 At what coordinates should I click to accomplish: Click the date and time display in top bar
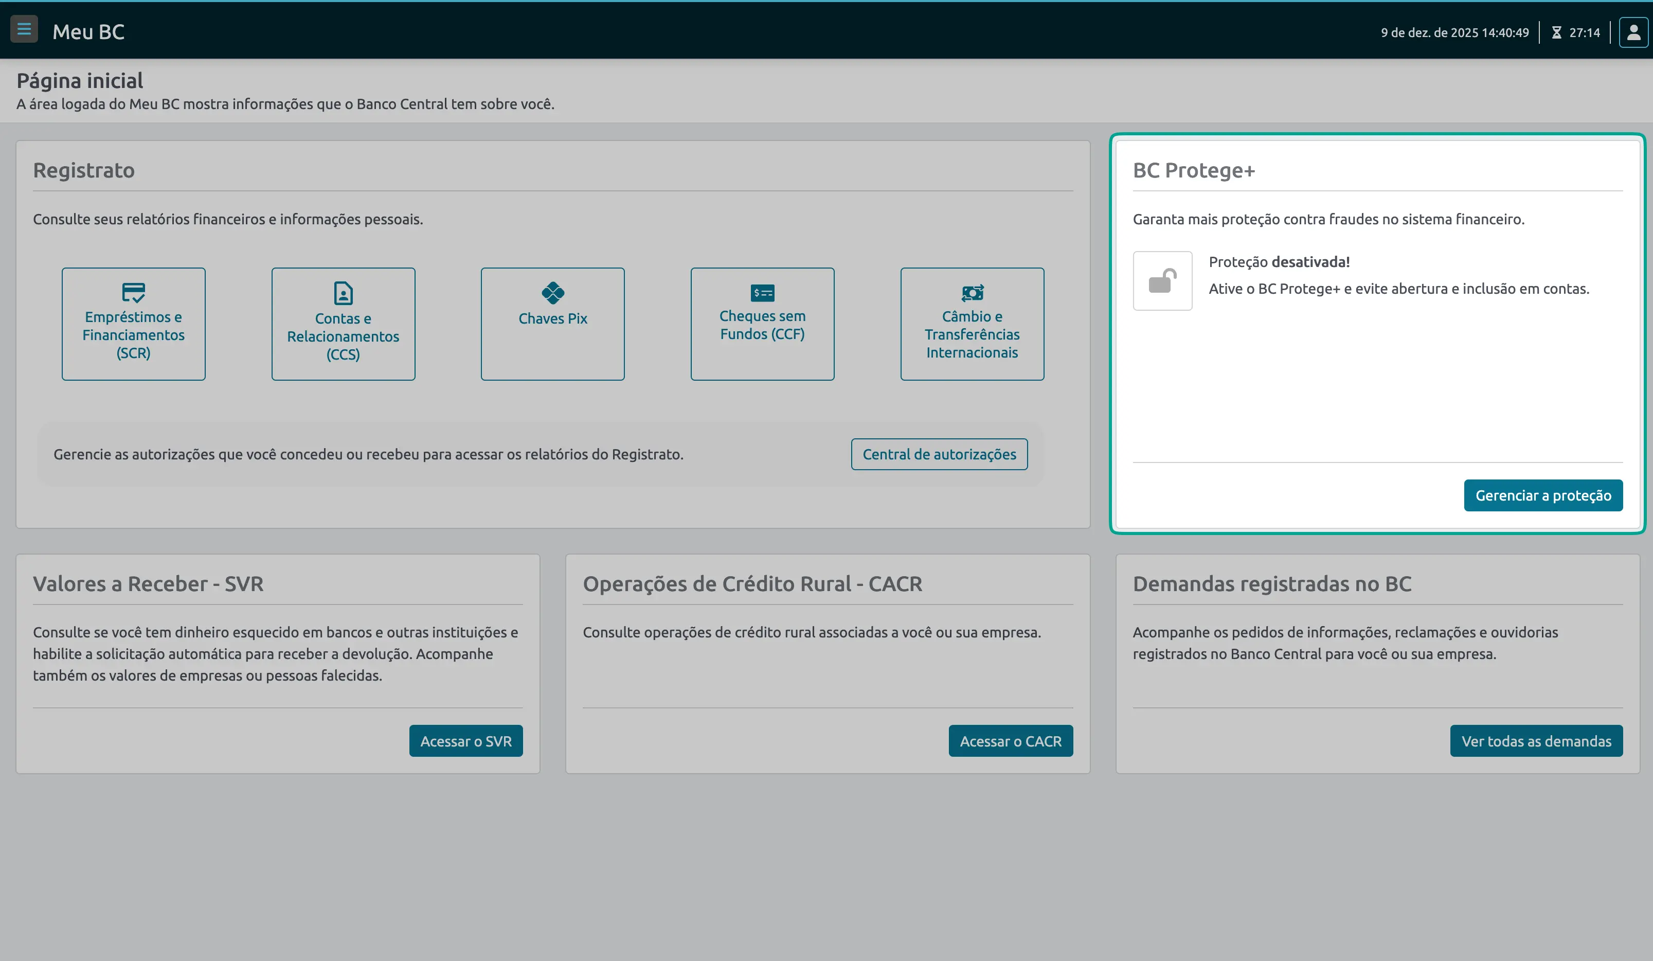click(1454, 31)
